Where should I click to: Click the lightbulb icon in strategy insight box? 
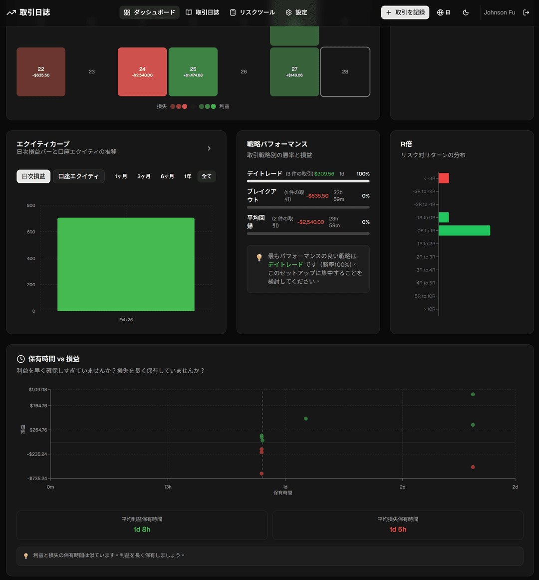coord(259,257)
